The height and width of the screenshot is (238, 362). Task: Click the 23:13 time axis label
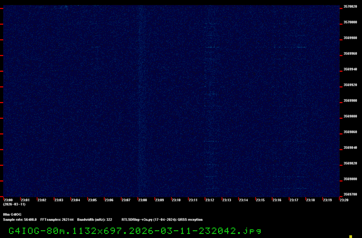pyautogui.click(x=227, y=200)
